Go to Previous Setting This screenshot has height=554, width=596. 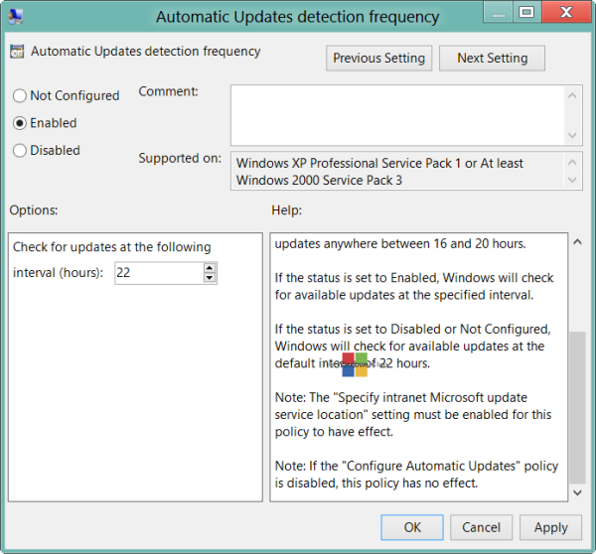378,59
